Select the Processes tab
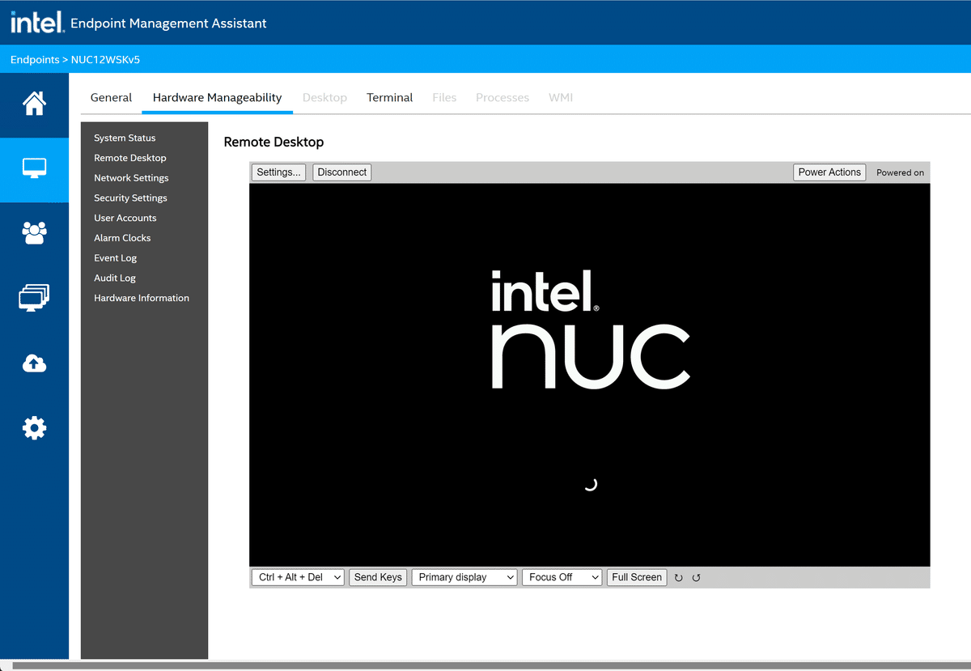971x671 pixels. [x=502, y=97]
